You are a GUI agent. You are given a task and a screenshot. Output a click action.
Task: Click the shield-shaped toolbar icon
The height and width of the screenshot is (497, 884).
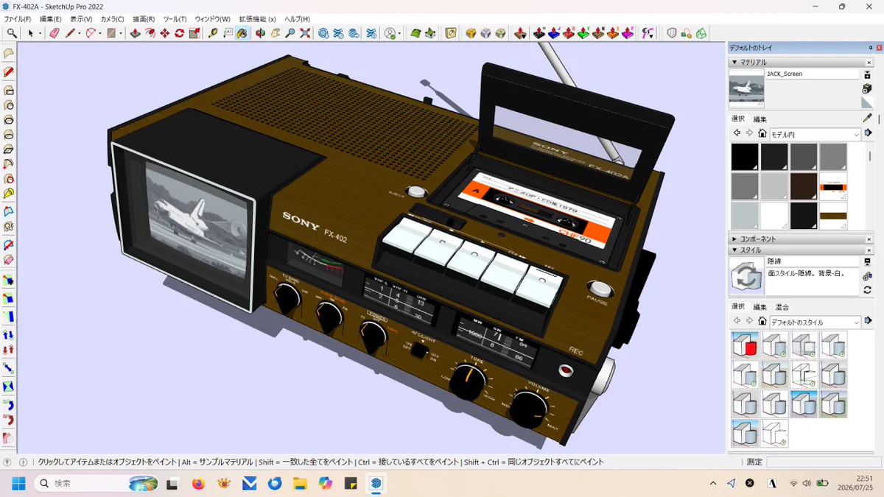(672, 33)
